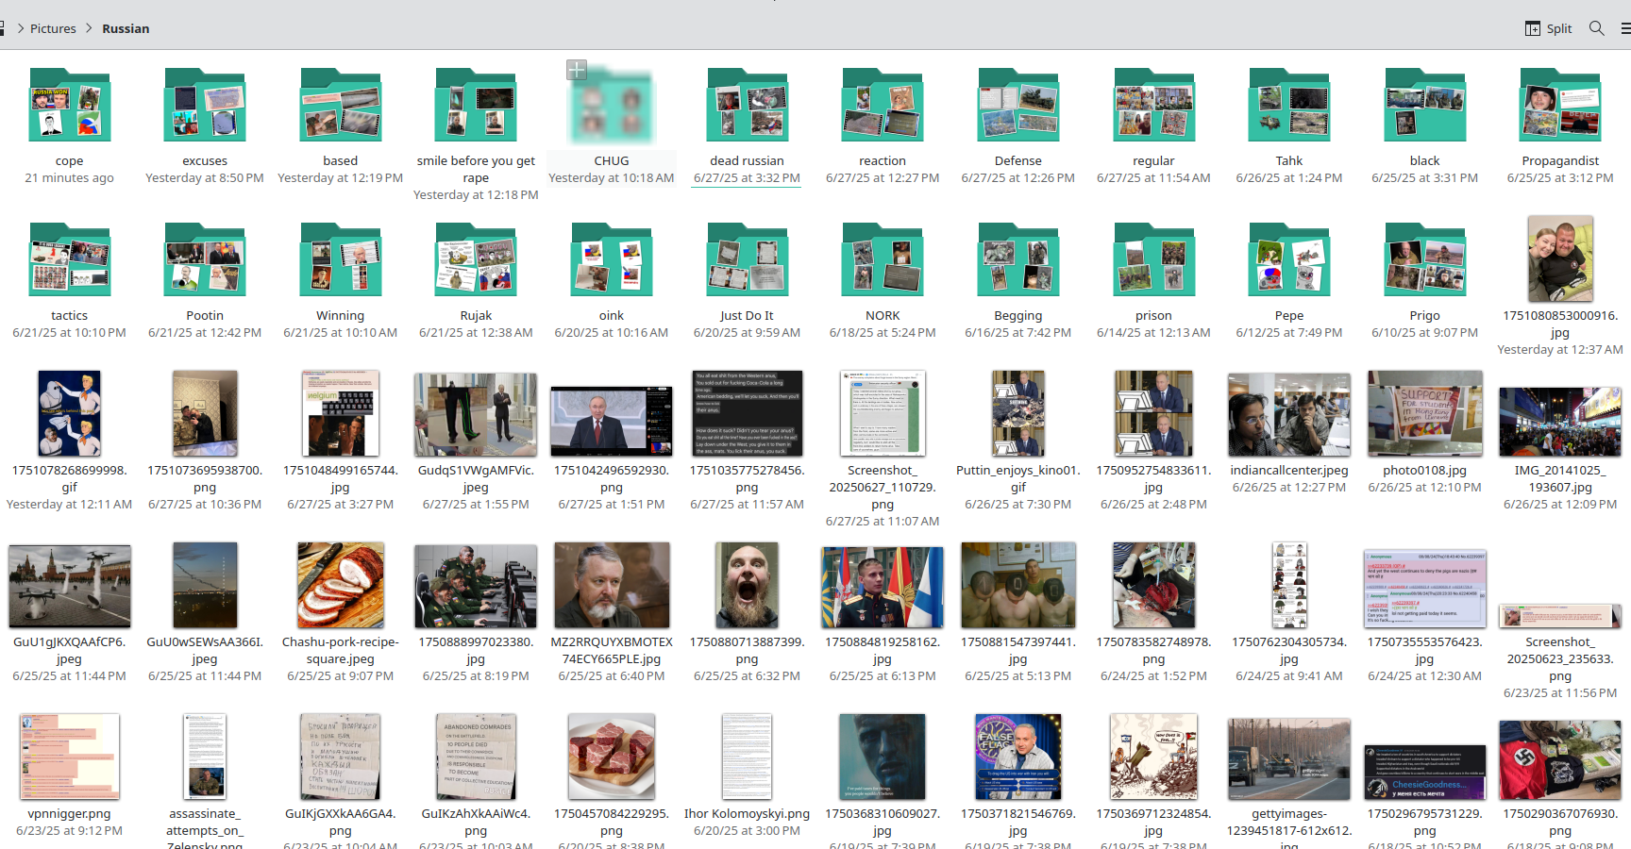Screen dimensions: 1631x849
Task: Select thumbnail 1751080853000916.jpg
Action: click(1560, 258)
